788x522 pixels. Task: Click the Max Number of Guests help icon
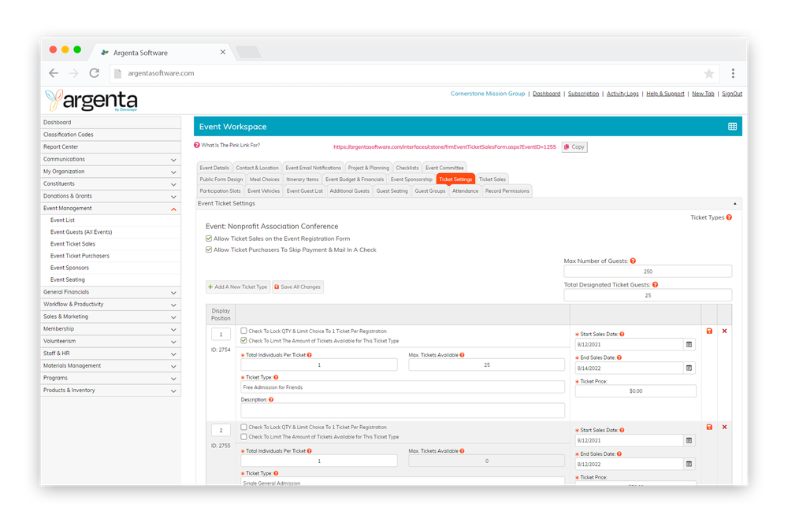click(x=634, y=261)
